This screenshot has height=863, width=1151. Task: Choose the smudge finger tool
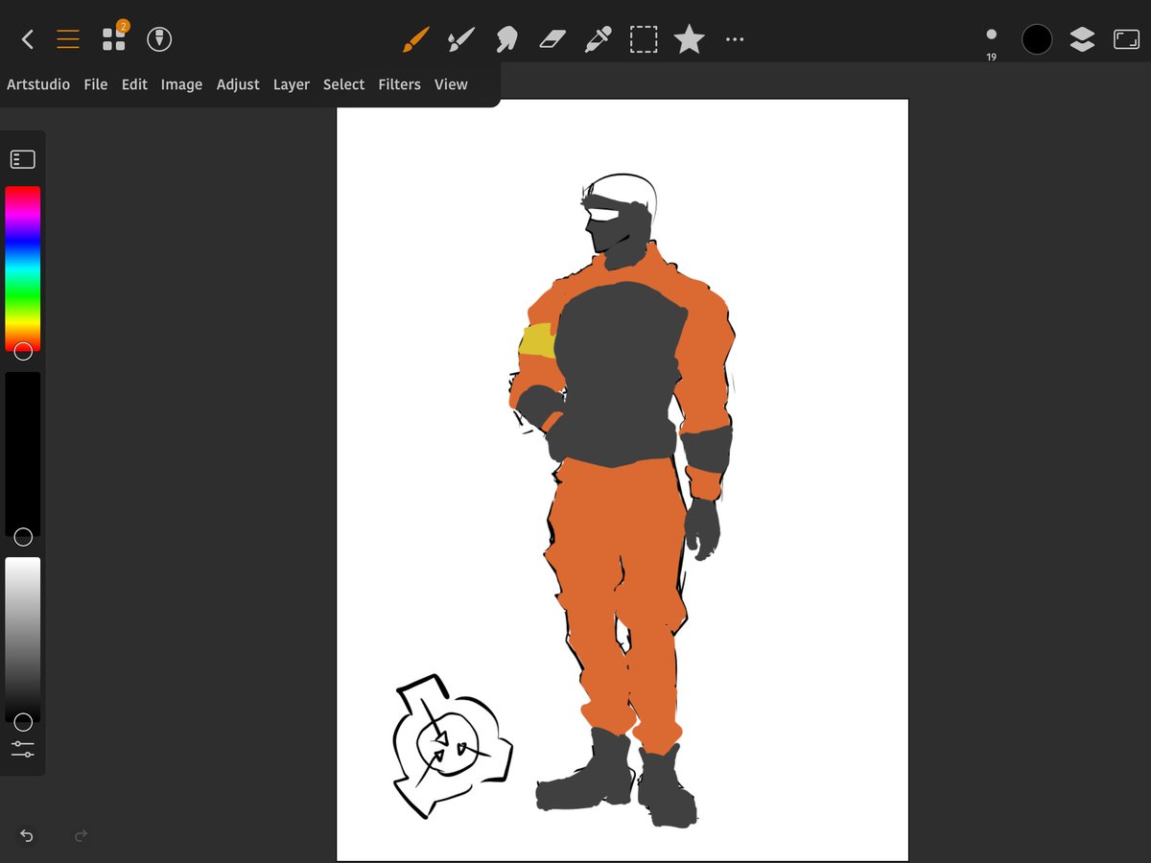click(x=506, y=39)
